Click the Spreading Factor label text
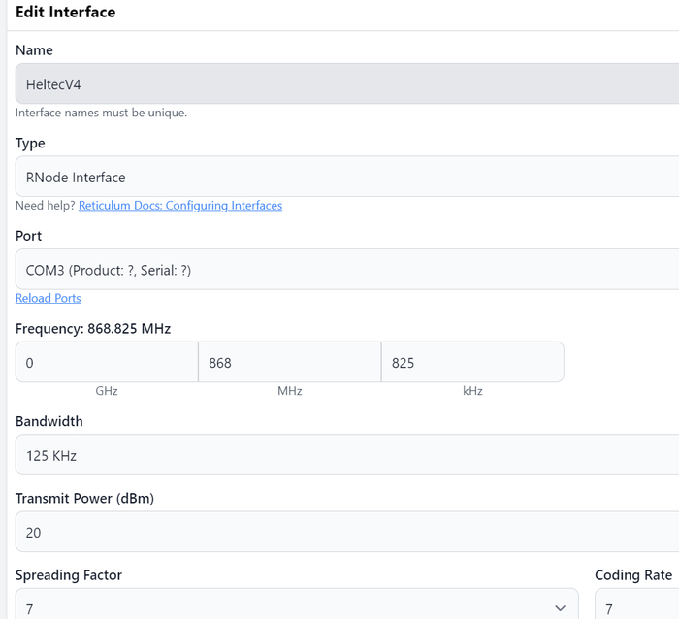 (x=69, y=575)
